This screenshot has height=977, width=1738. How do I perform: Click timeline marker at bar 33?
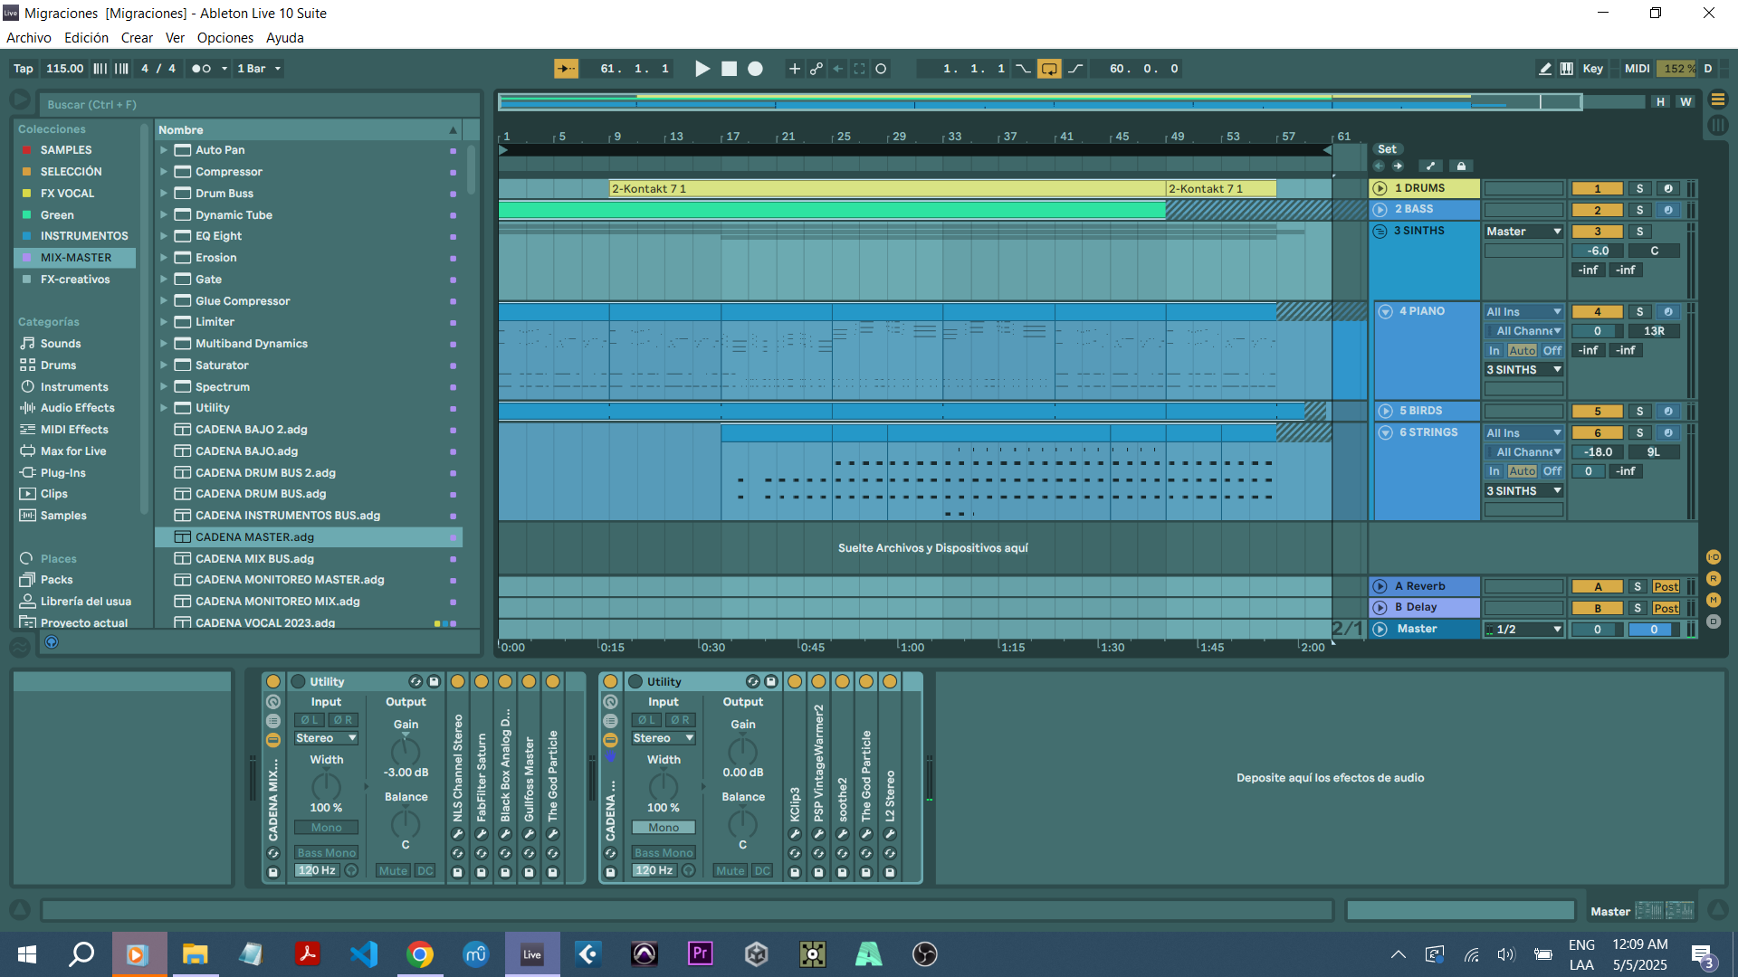(955, 137)
